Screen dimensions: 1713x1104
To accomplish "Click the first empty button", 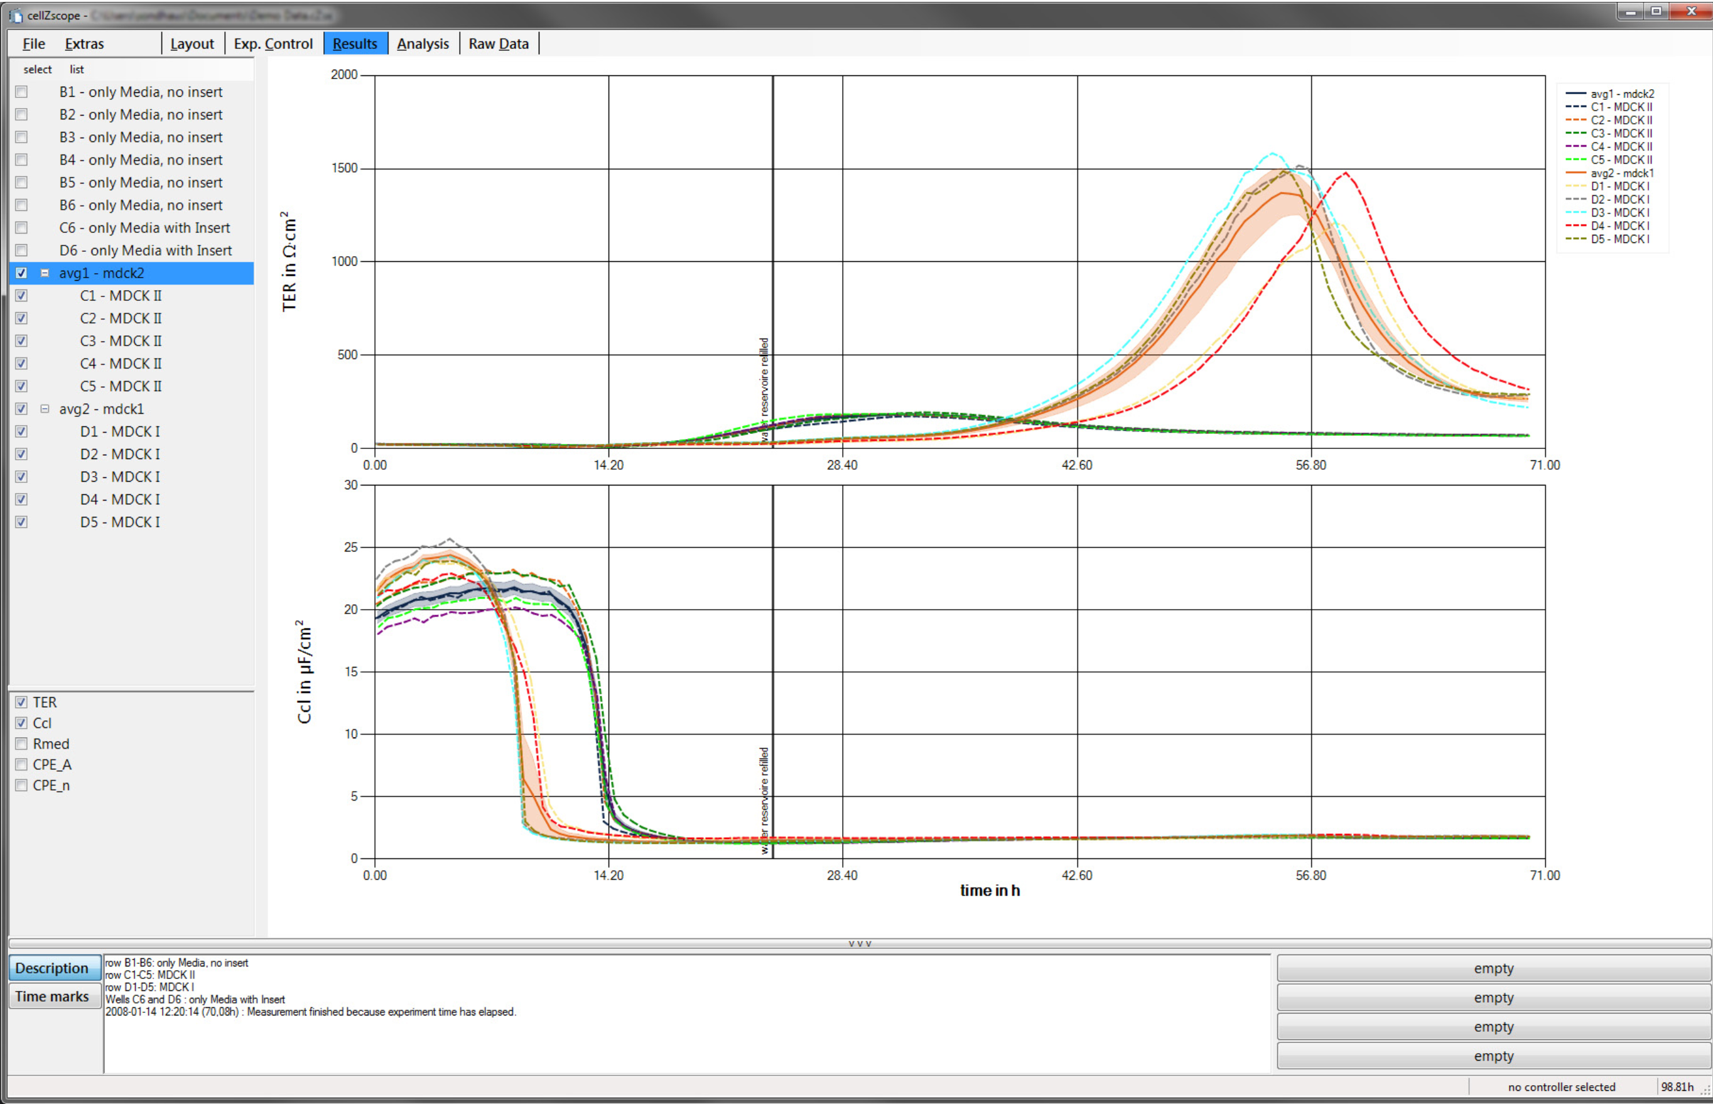I will [x=1494, y=968].
